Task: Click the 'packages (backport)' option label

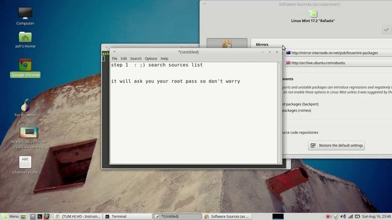Action: 301,104
